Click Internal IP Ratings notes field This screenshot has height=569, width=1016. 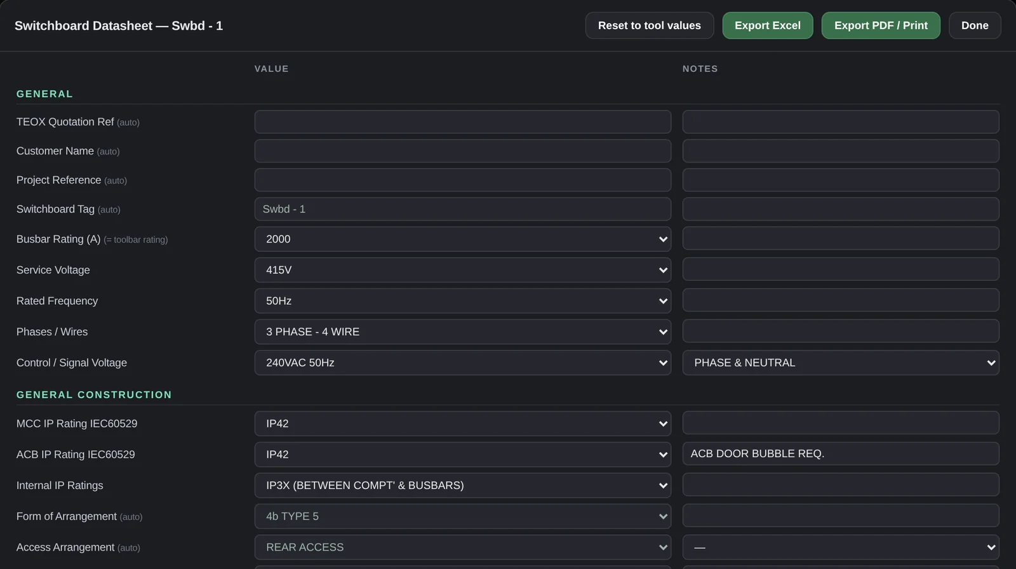coord(841,485)
